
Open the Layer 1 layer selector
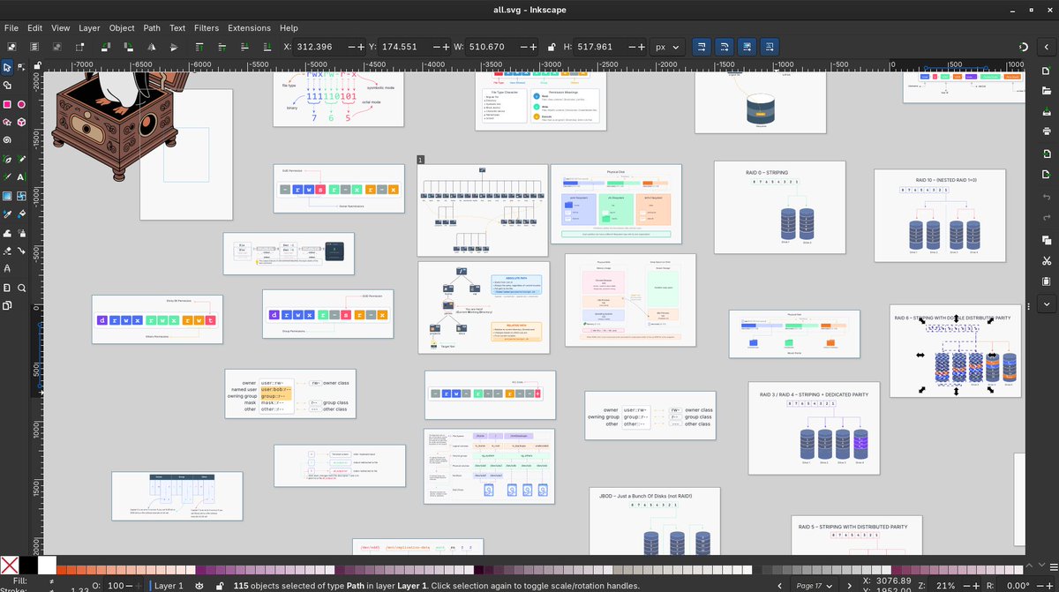tap(168, 585)
